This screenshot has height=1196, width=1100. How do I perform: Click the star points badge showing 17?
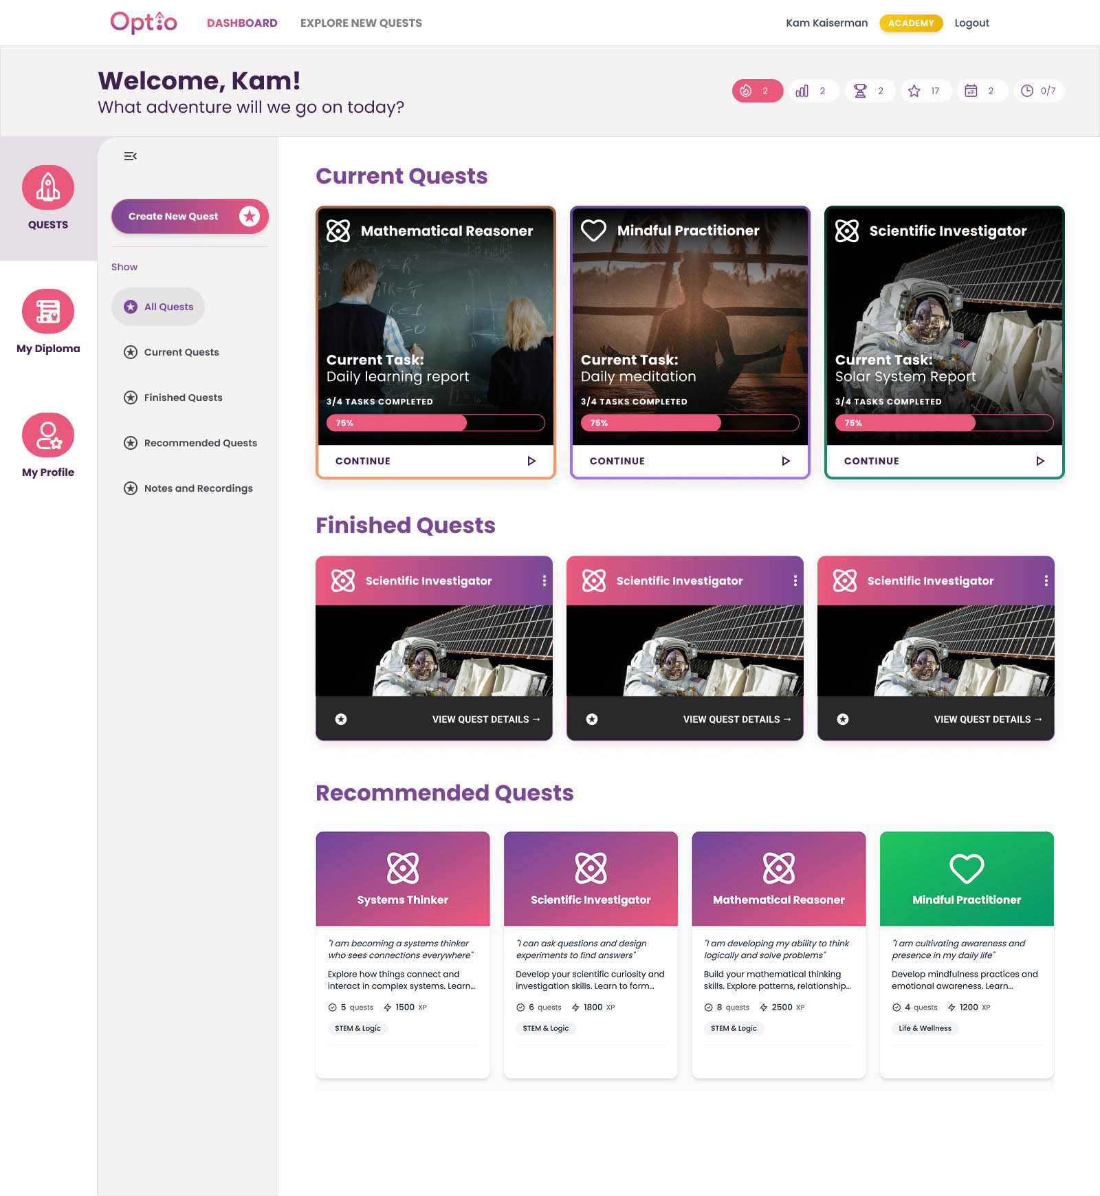click(925, 91)
